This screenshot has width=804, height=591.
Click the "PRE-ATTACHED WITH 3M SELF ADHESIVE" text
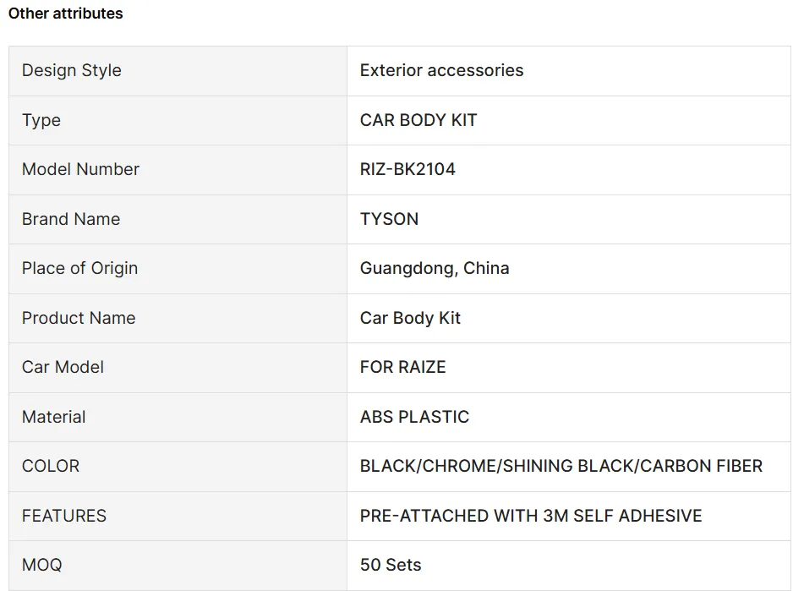(531, 516)
